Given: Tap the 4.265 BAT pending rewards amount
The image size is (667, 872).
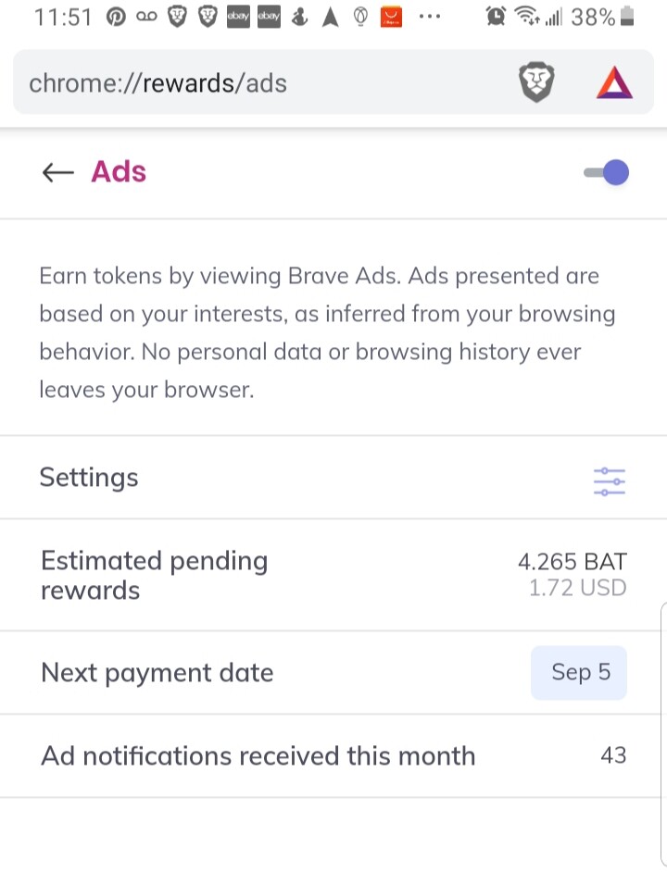Looking at the screenshot, I should tap(573, 562).
